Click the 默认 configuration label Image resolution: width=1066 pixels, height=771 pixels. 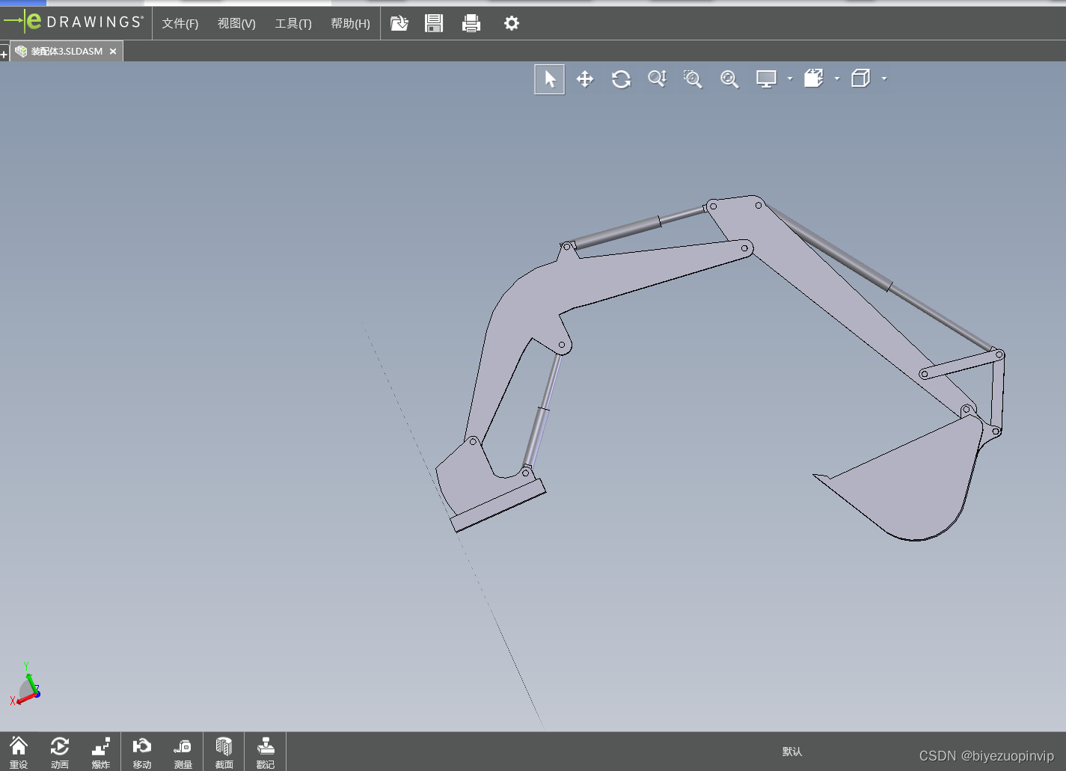792,752
